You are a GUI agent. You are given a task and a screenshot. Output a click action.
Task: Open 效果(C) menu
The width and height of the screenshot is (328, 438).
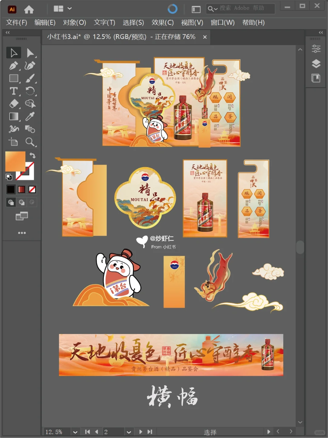point(162,23)
